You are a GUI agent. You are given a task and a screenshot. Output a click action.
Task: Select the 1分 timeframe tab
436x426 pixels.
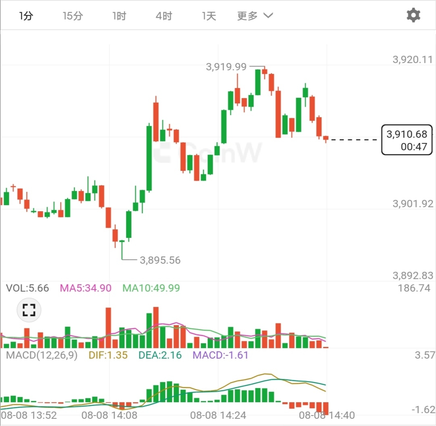(x=26, y=16)
